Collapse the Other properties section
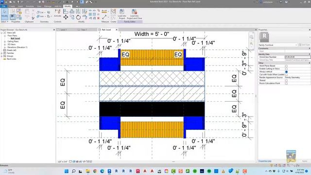The width and height of the screenshot is (311, 175). point(309,63)
